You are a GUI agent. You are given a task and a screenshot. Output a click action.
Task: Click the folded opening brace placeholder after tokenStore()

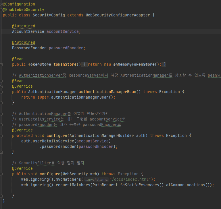[84, 65]
